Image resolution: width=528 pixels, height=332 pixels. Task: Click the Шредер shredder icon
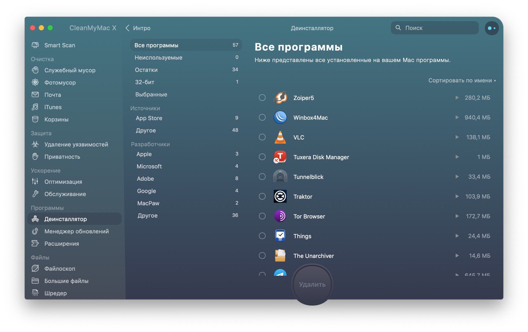35,293
